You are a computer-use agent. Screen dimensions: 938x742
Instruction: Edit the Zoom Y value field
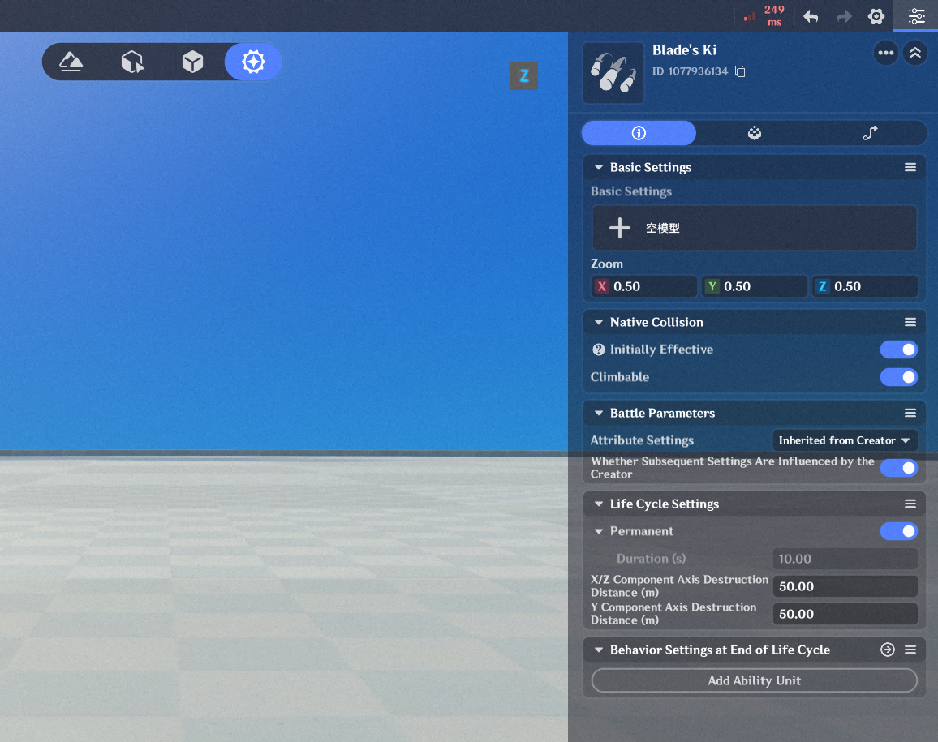pyautogui.click(x=754, y=286)
